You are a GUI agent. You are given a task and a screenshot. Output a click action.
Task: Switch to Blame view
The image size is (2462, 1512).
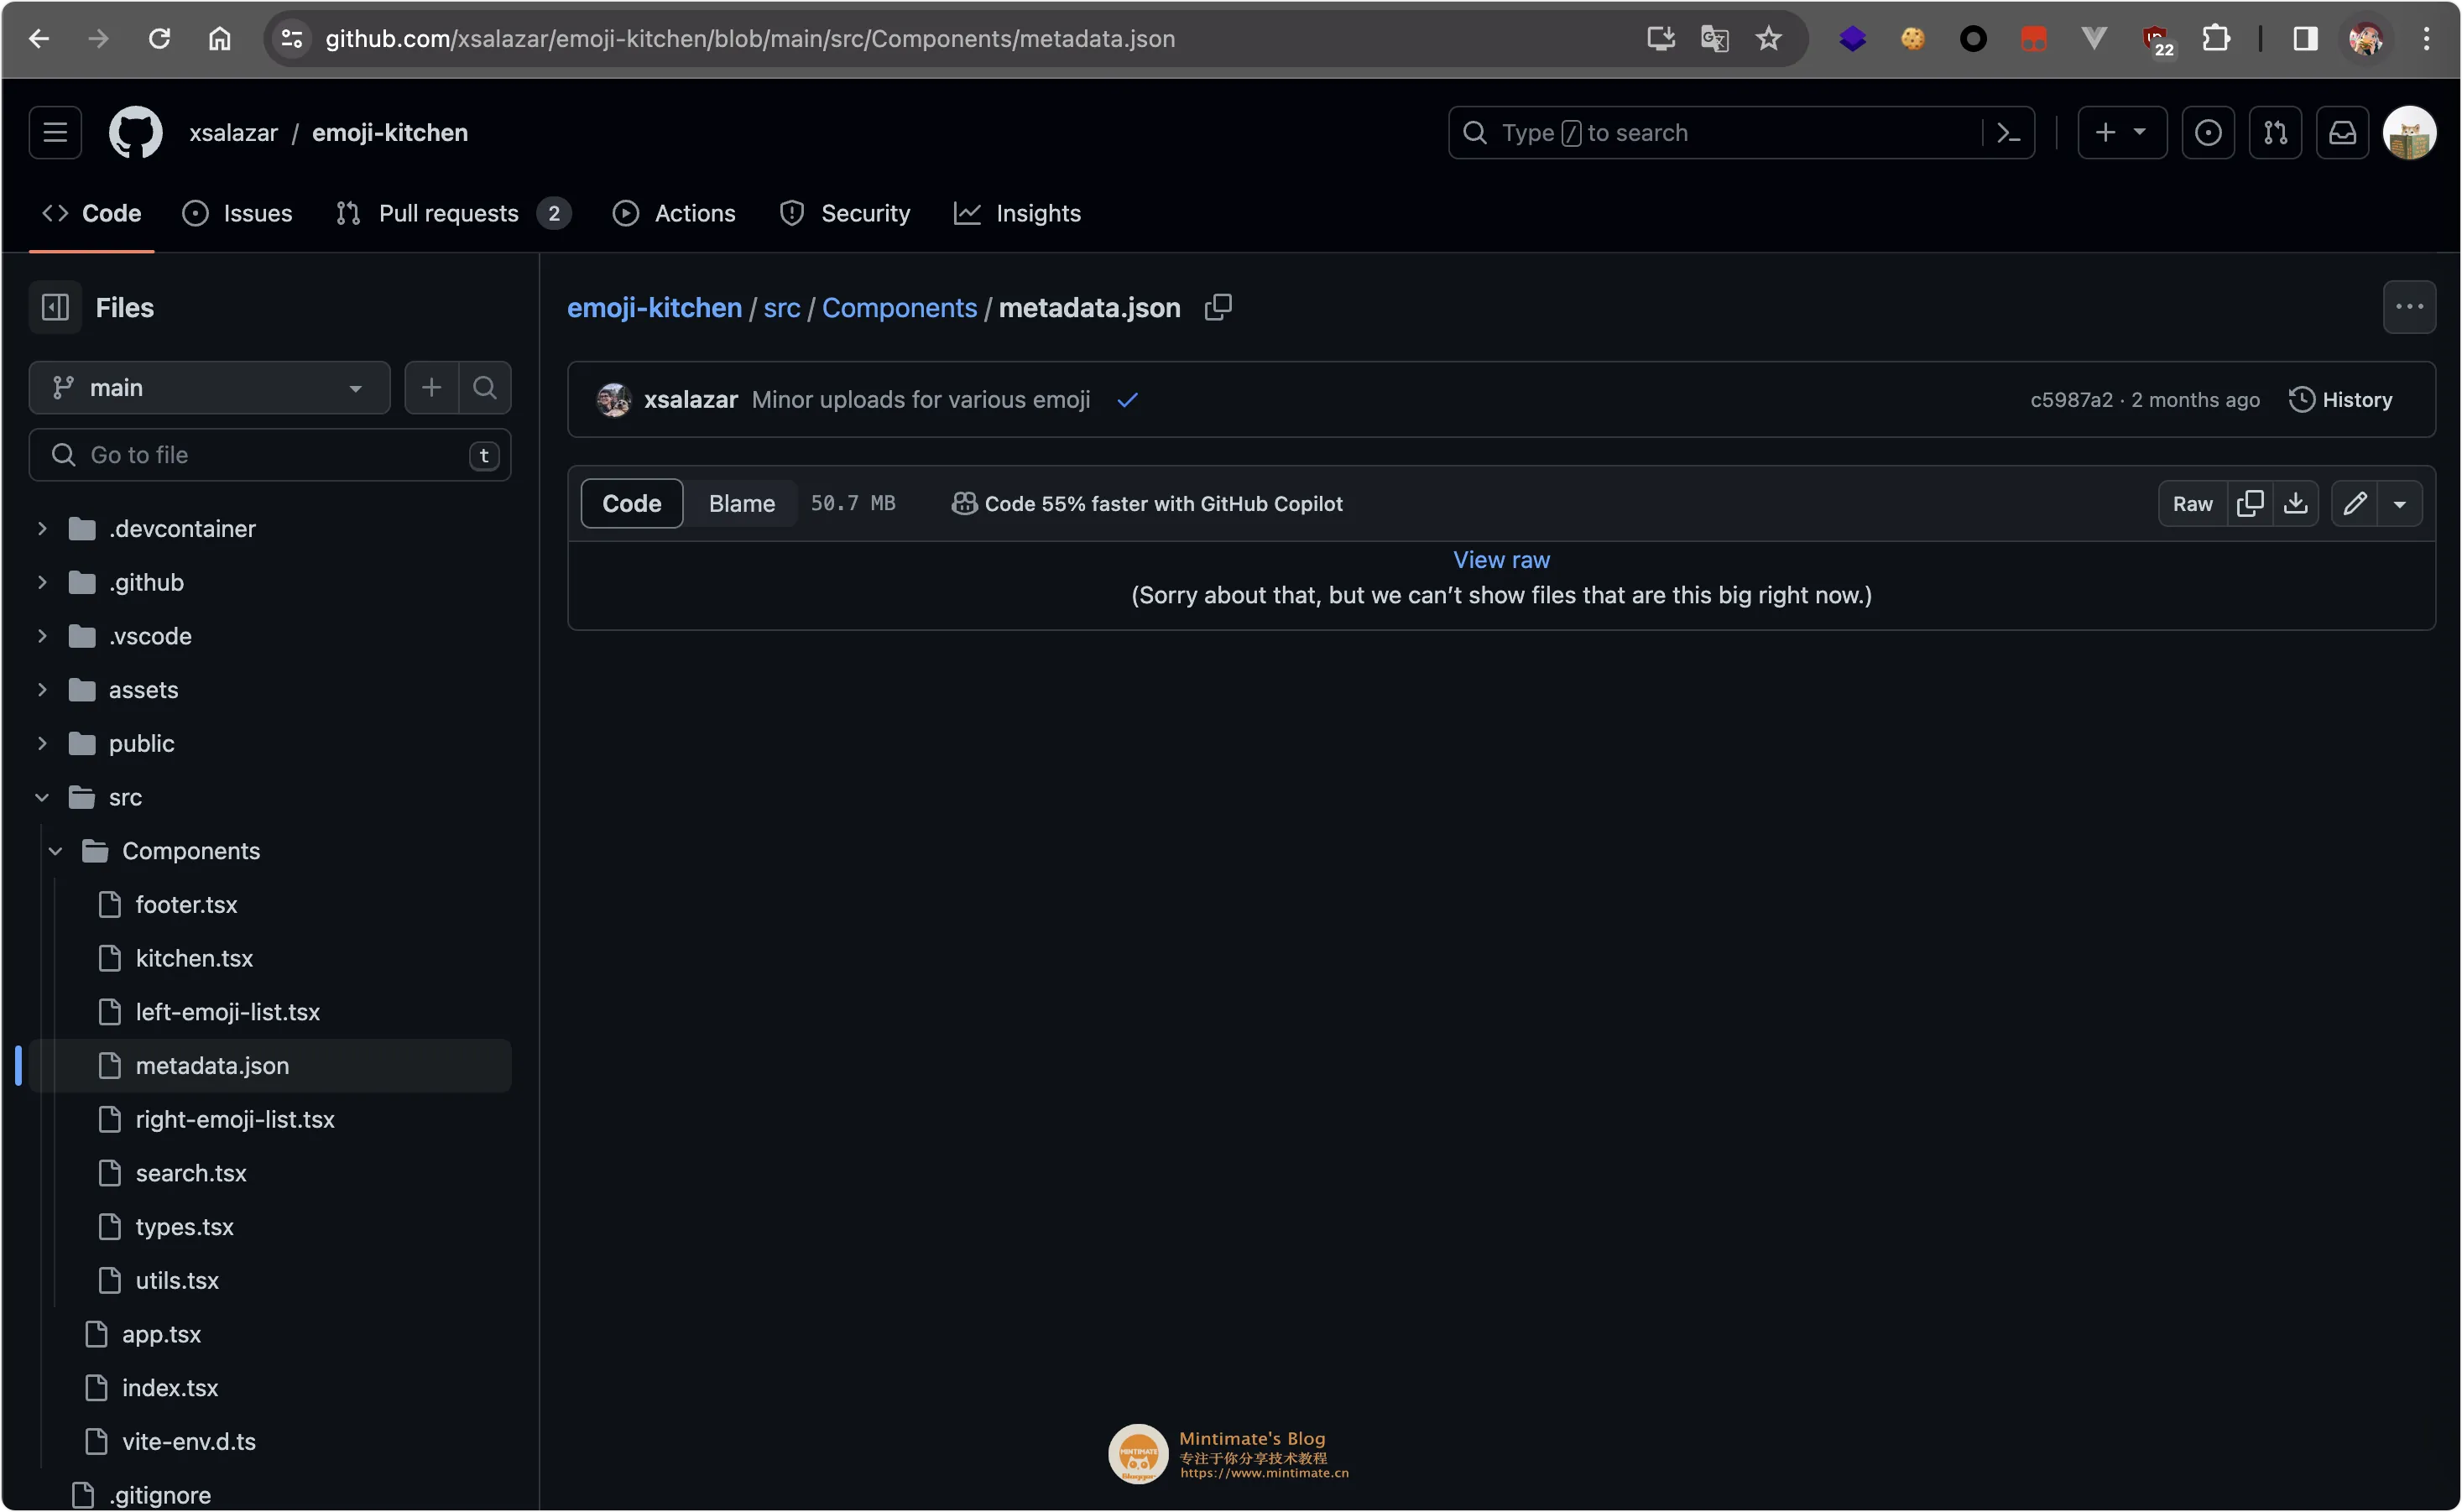point(741,503)
